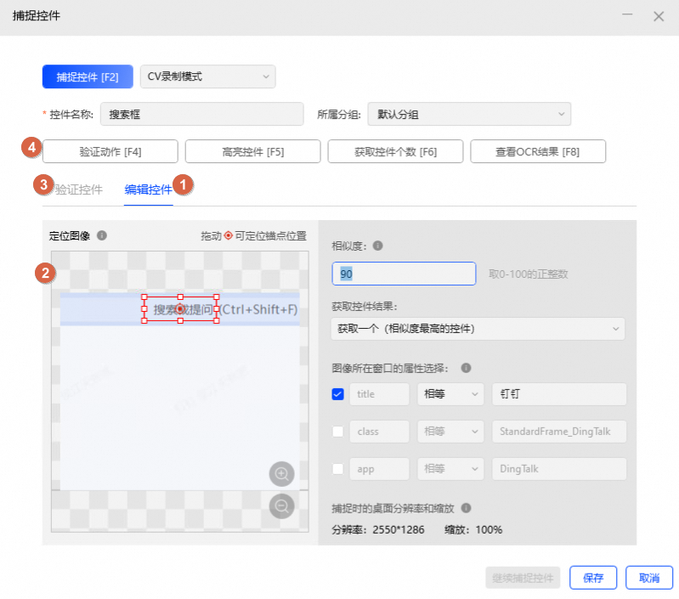Click the class attribute name field
679x599 pixels.
[379, 432]
